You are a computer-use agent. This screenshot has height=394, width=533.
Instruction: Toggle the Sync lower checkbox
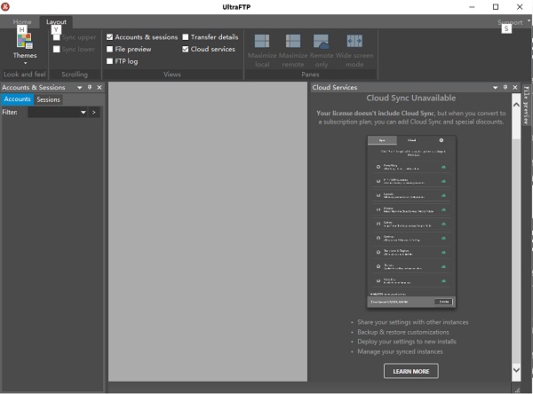57,49
